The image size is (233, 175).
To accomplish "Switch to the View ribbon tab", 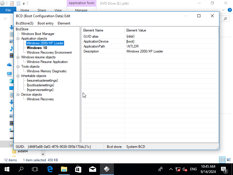I will tap(58, 10).
